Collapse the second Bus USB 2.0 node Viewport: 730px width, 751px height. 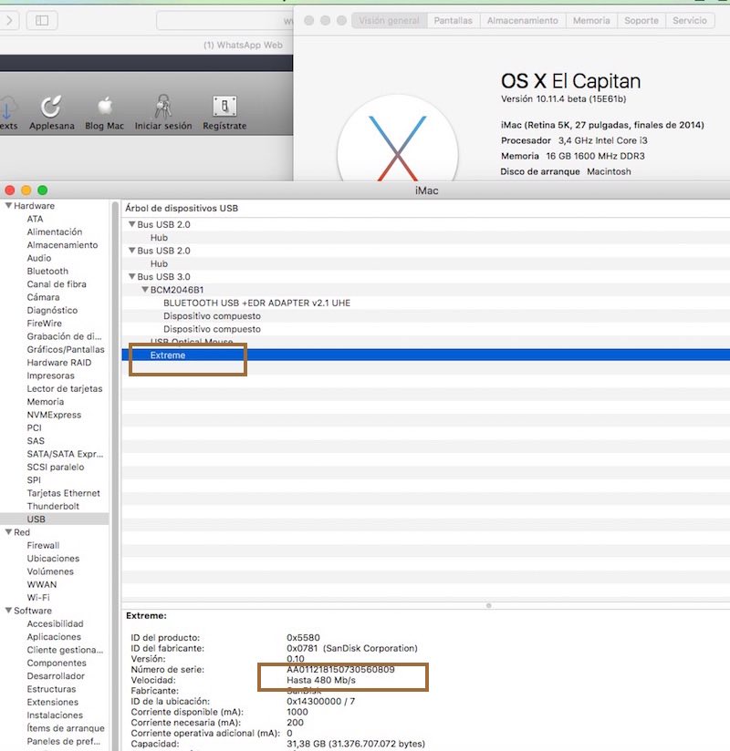tap(132, 251)
